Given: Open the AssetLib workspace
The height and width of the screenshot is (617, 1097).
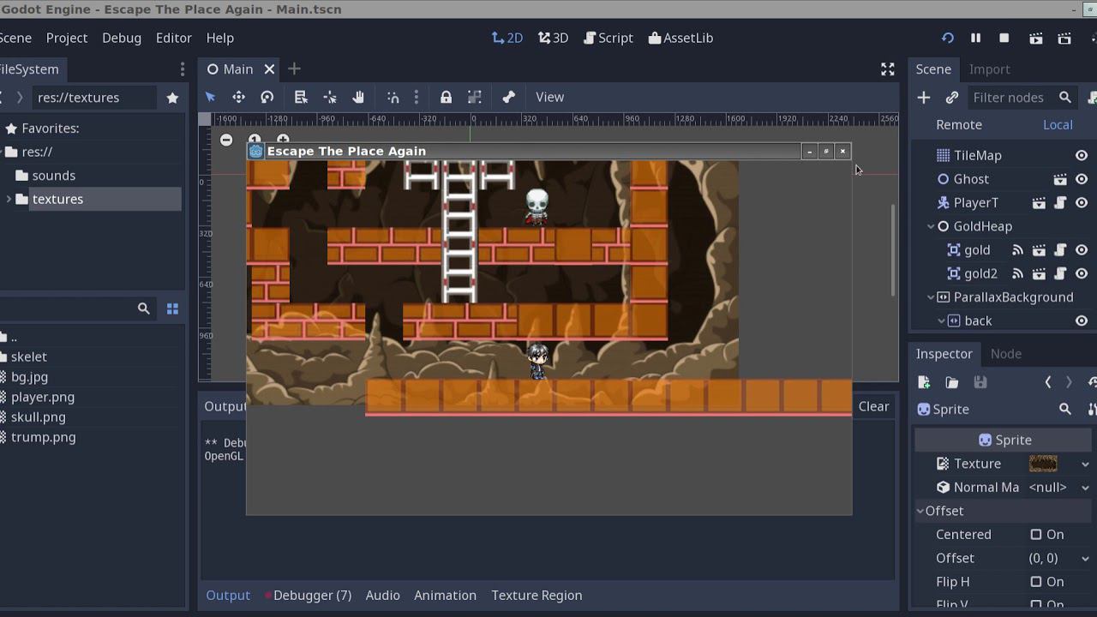Looking at the screenshot, I should coord(681,38).
